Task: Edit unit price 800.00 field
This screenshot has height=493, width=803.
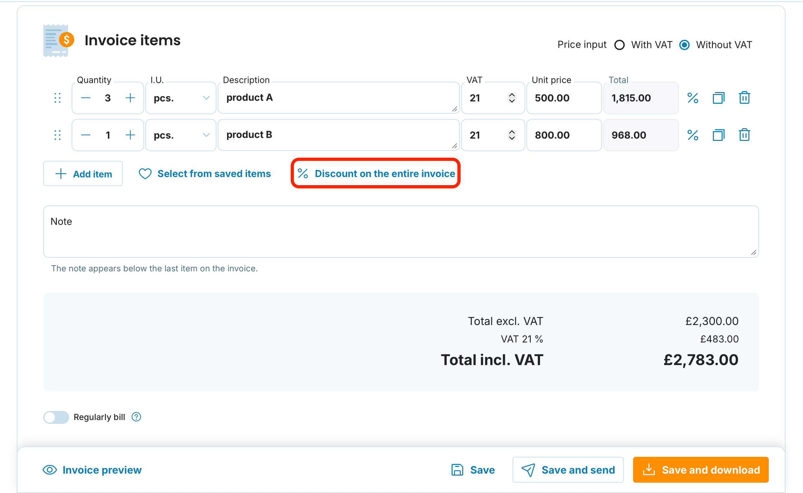Action: 564,135
